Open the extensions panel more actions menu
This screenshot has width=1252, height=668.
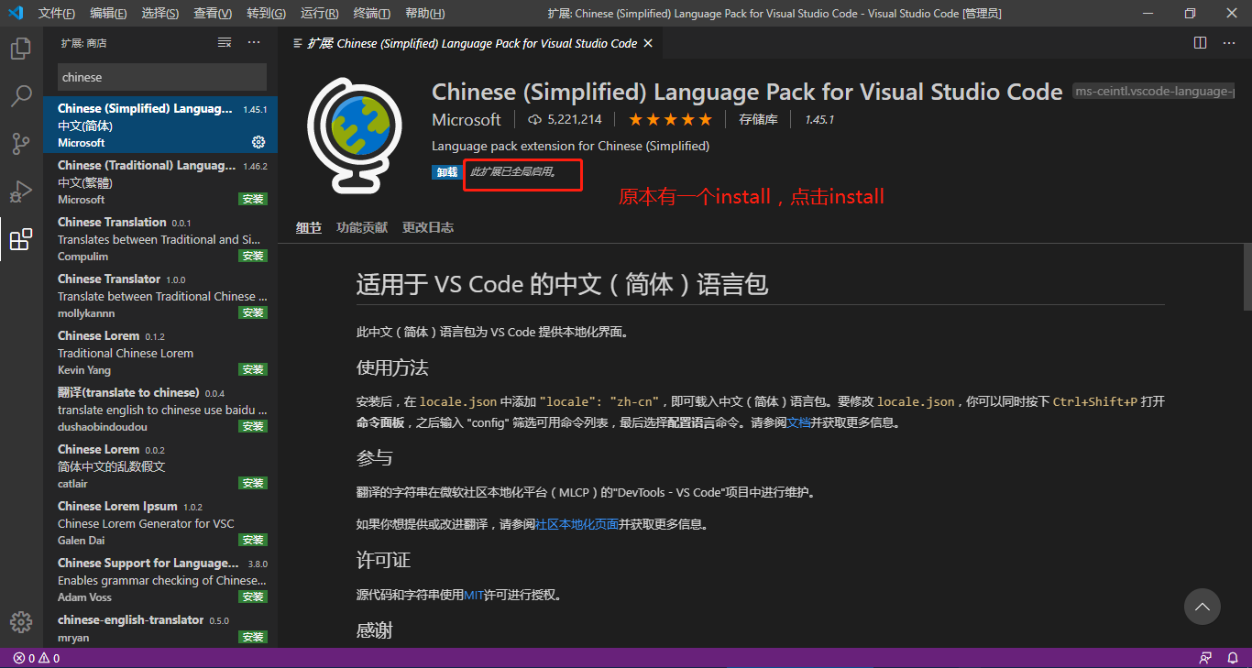(x=254, y=42)
